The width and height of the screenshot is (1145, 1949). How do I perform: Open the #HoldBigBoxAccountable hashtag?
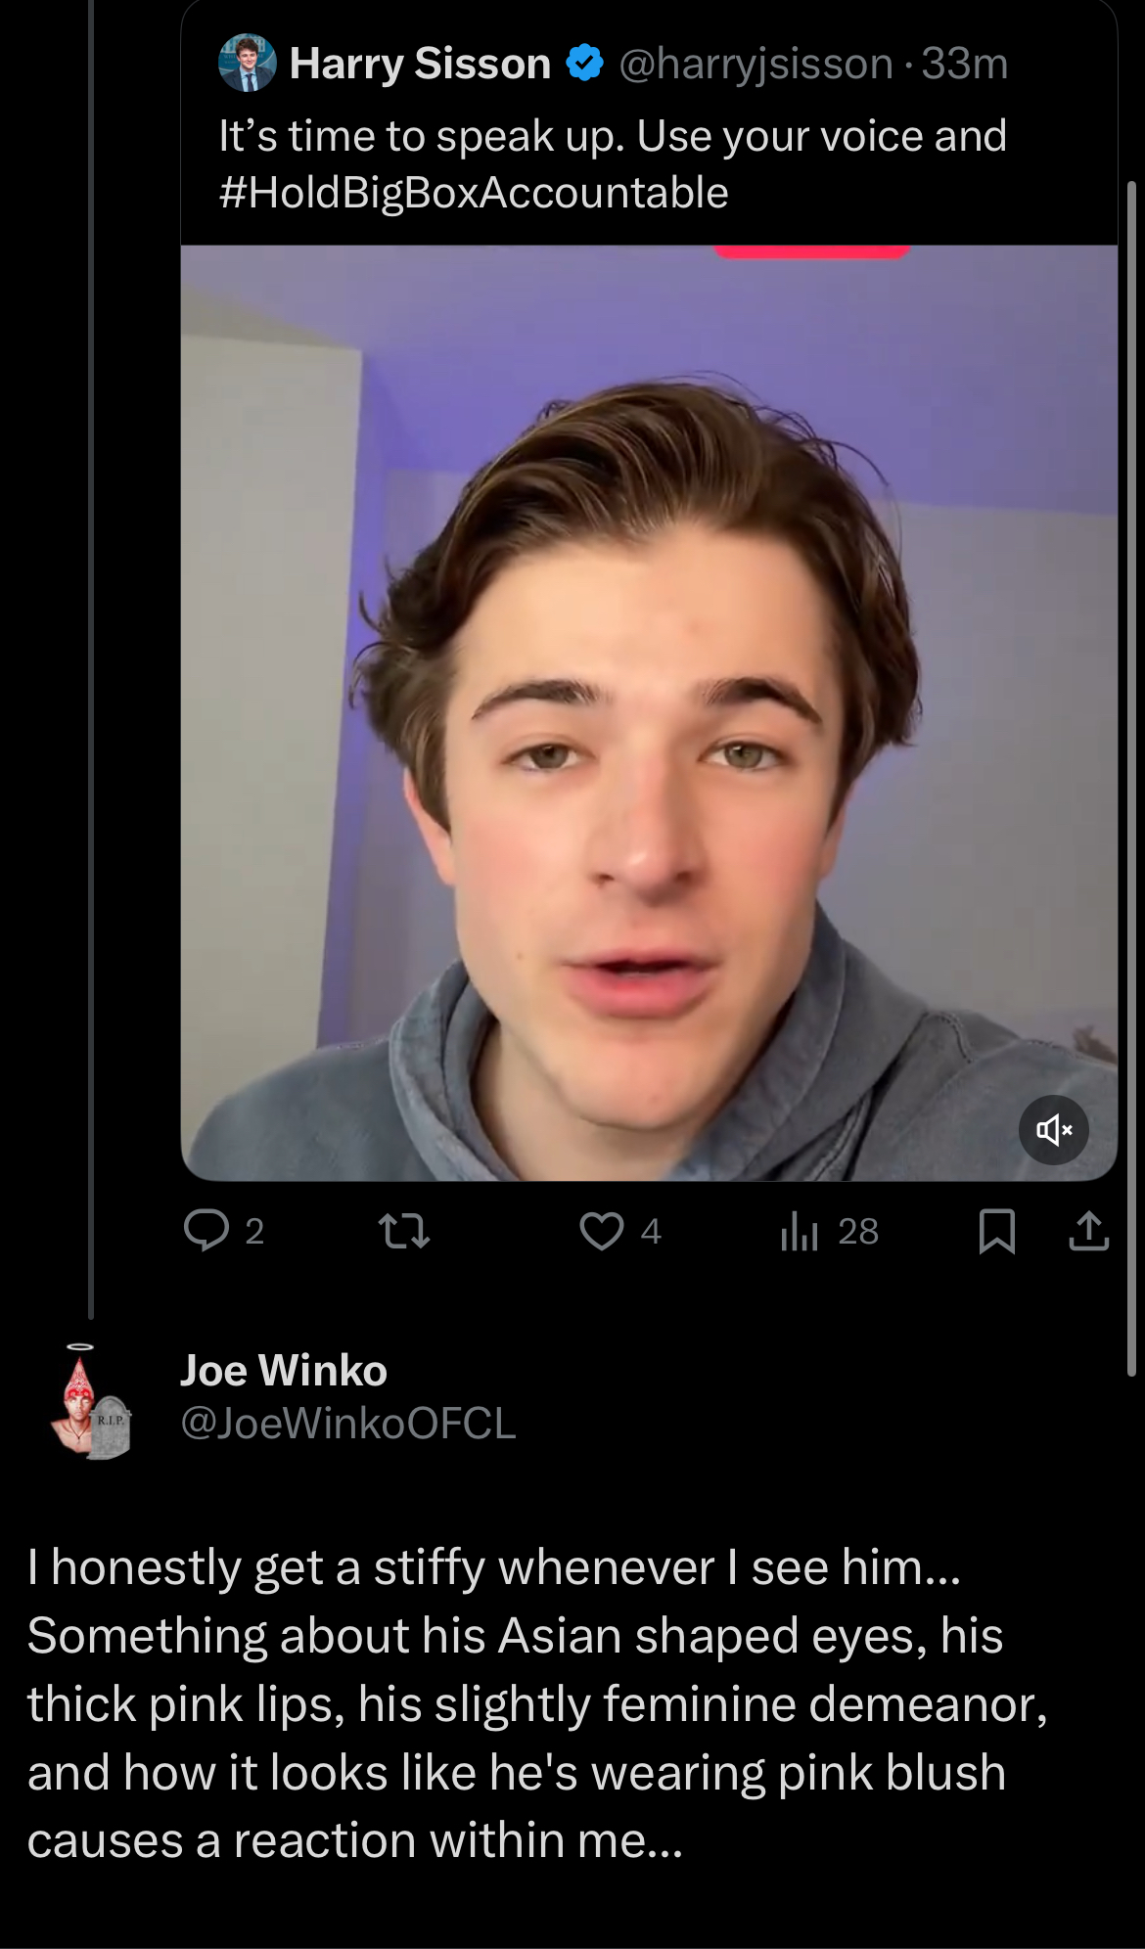coord(474,193)
